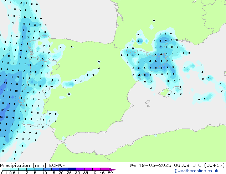Click the 'Precipitation' title text
226x174 pixels.
click(15, 165)
